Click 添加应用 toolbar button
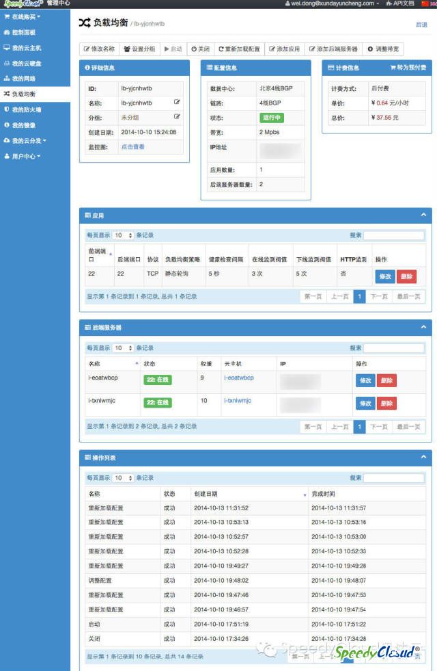This screenshot has width=437, height=671. (x=285, y=49)
